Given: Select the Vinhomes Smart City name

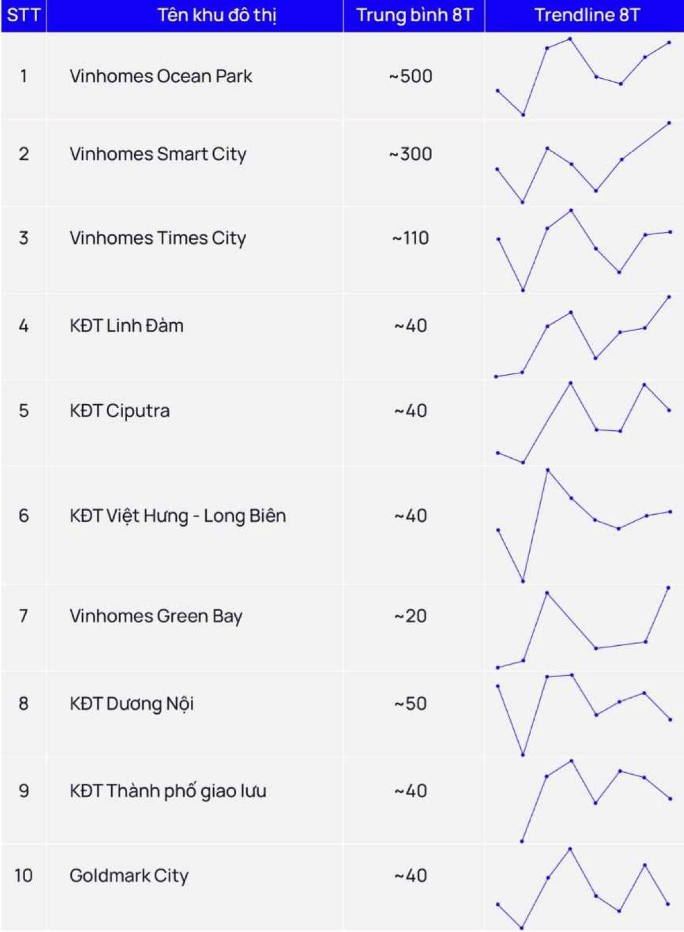Looking at the screenshot, I should coord(158,154).
